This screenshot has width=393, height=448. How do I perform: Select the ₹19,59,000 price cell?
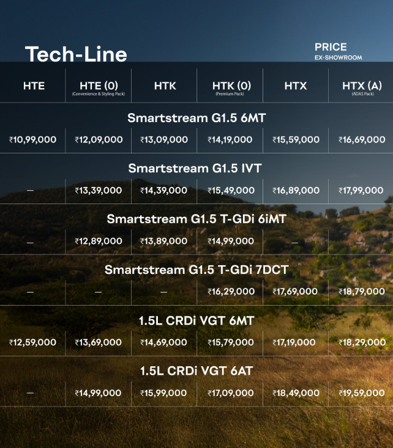pos(361,393)
